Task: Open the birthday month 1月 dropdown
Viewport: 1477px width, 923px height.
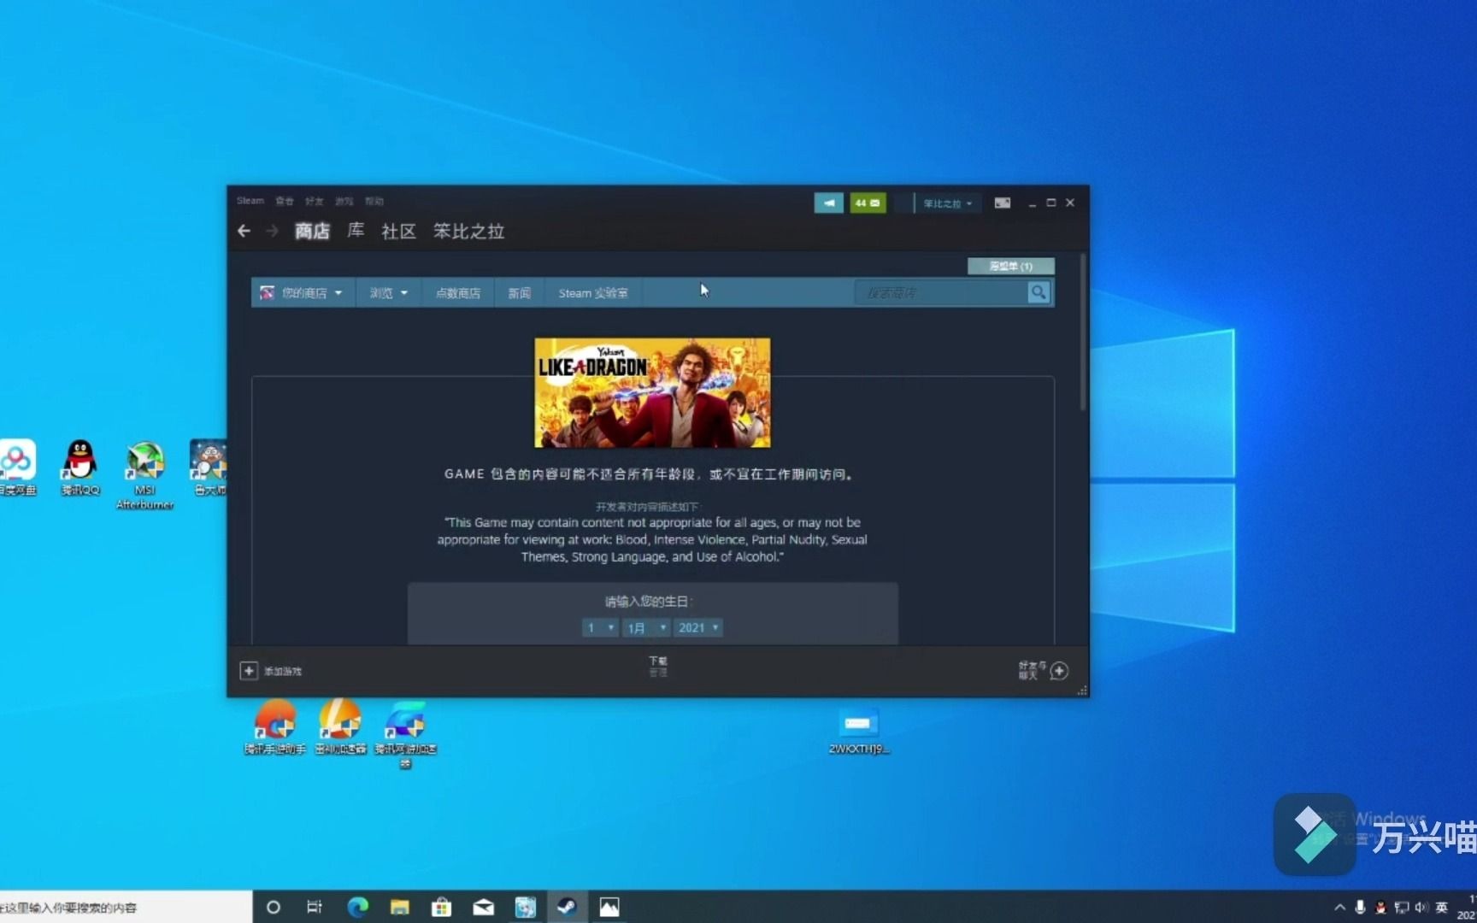Action: [646, 627]
